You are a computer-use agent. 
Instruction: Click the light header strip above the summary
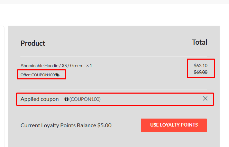114,2
